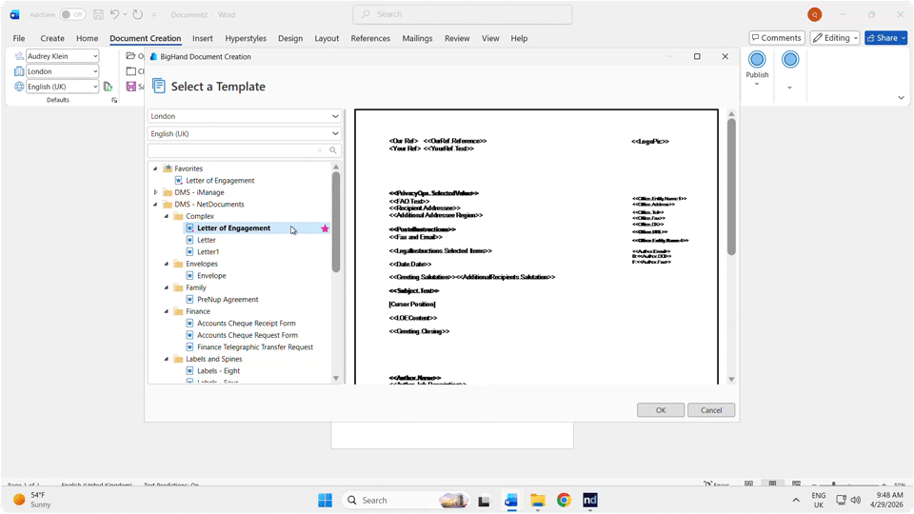Select Letter of Engagement under Favorites

pos(220,181)
